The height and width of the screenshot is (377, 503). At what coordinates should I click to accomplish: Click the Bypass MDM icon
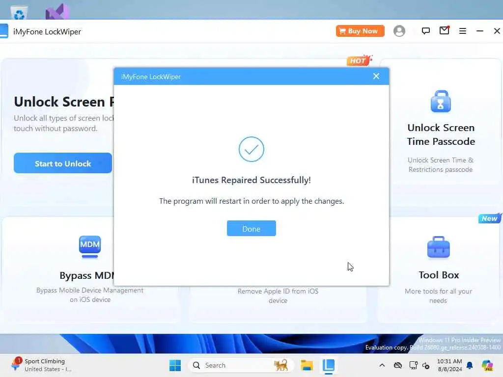point(90,247)
